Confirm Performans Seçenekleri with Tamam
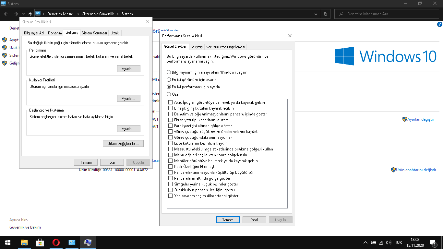 coord(228,220)
